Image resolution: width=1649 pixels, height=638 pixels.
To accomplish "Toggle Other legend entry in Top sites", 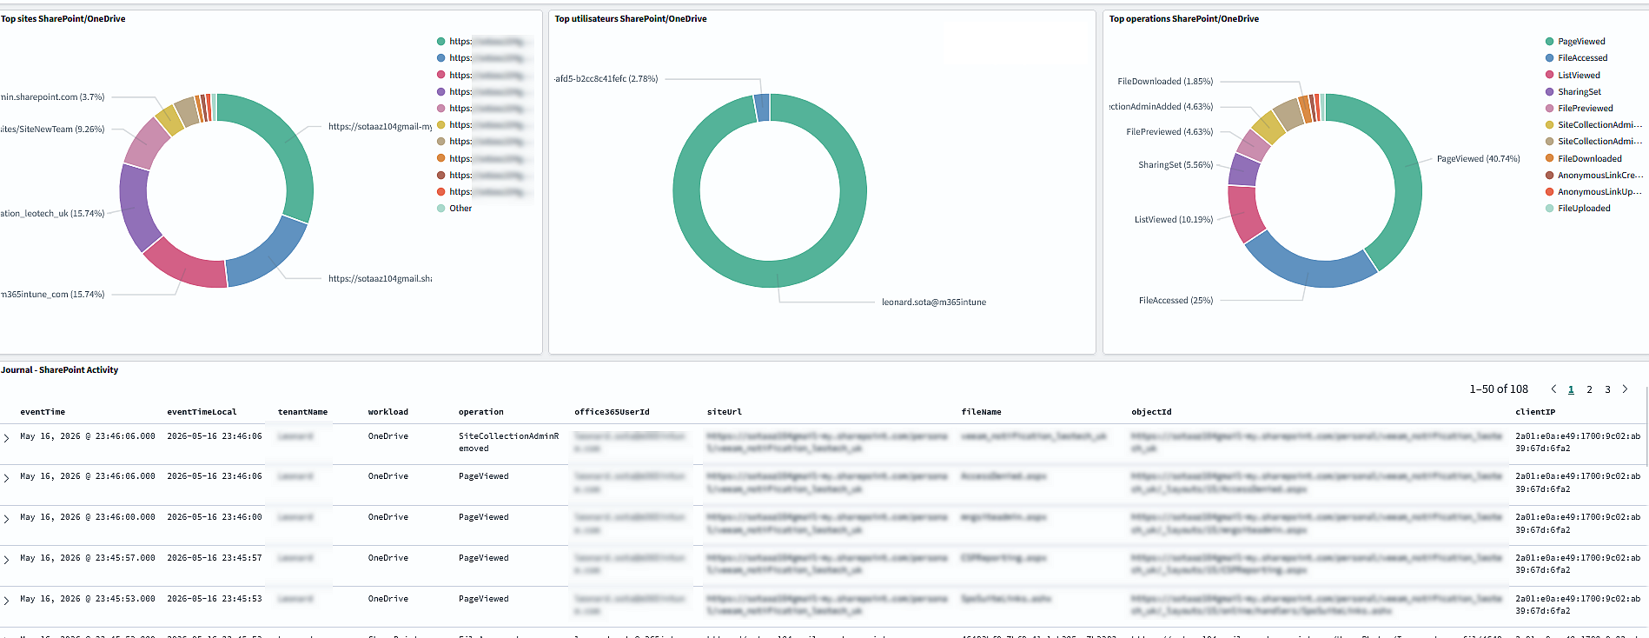I will tap(454, 209).
